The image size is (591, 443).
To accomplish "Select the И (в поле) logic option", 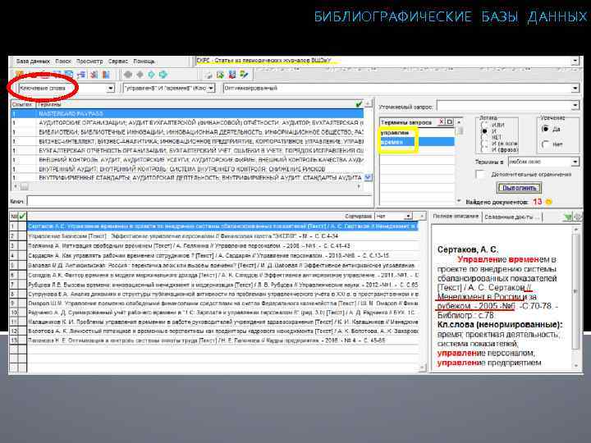I will (485, 144).
